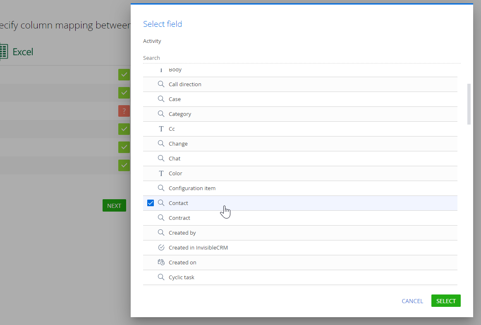Click the lookup icon beside Change
Image resolution: width=481 pixels, height=325 pixels.
161,143
